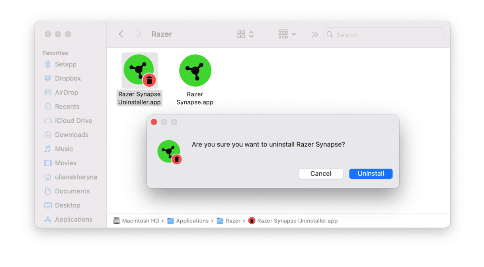Switch Finder icon view mode
The width and height of the screenshot is (484, 267).
tap(245, 34)
